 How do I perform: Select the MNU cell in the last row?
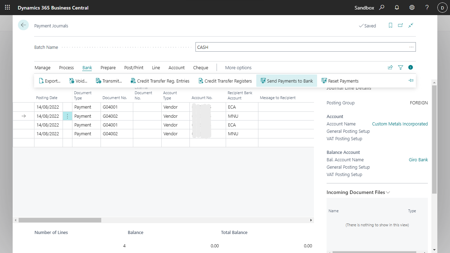[x=242, y=134]
